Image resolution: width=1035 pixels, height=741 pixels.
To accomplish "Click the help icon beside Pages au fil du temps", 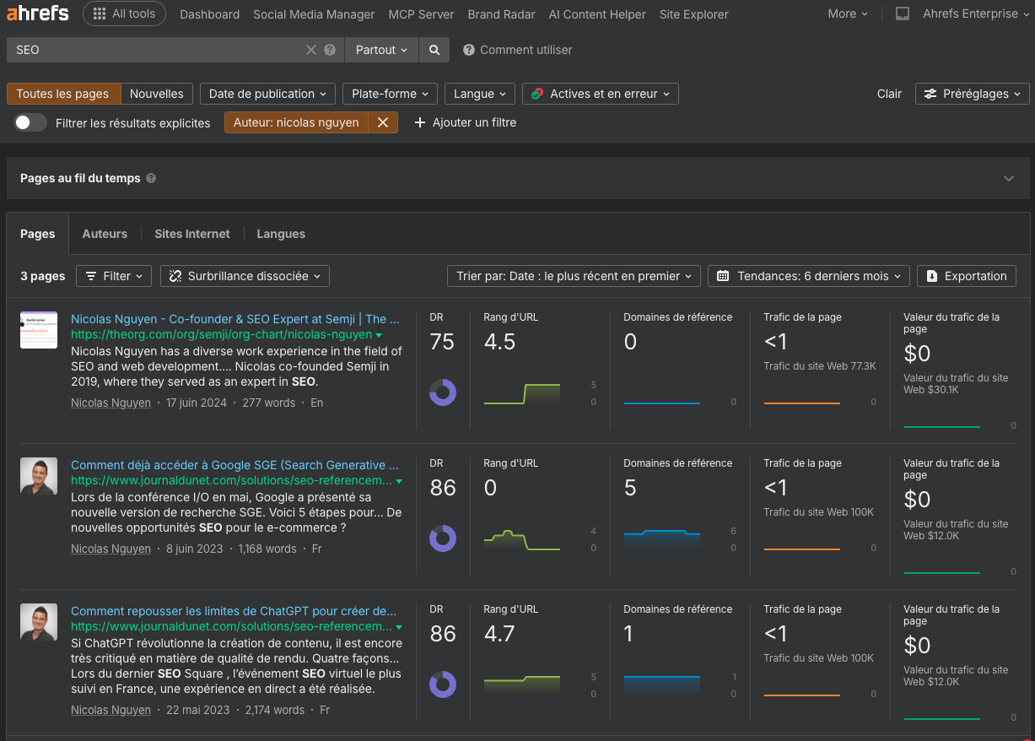I will [151, 178].
